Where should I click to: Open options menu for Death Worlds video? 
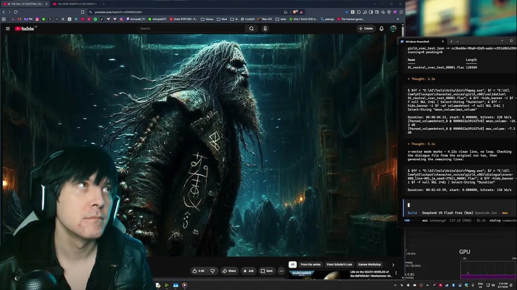coord(396,273)
